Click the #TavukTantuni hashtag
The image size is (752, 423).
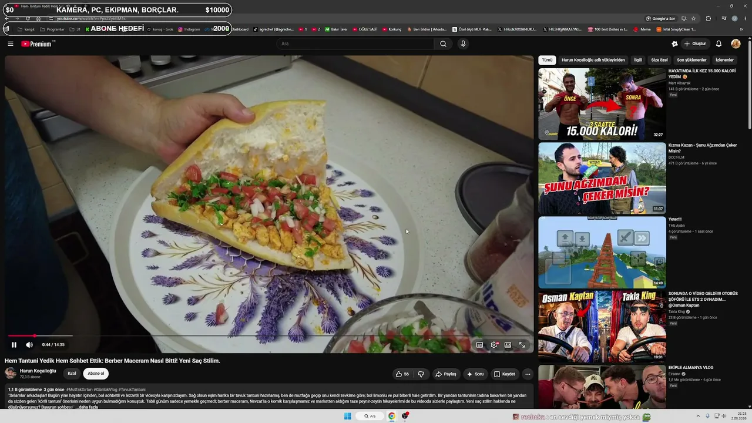[x=132, y=390]
